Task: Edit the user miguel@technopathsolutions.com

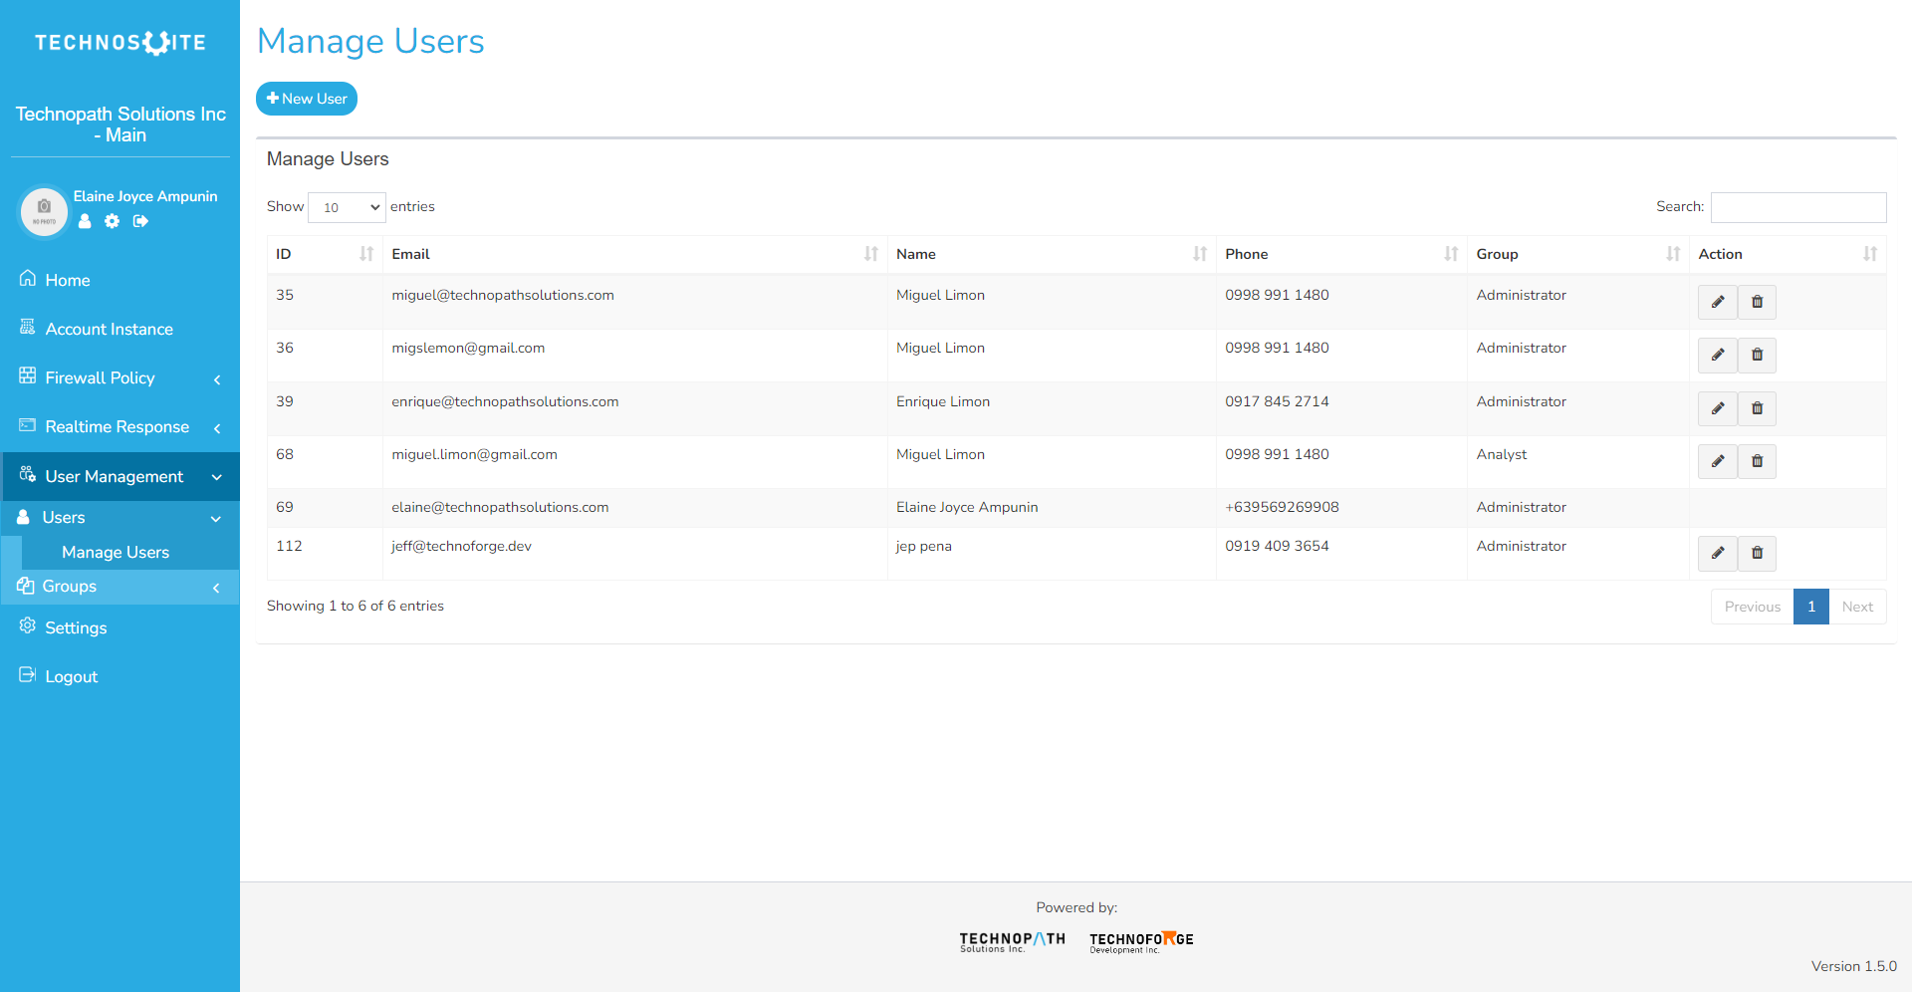Action: [1717, 302]
